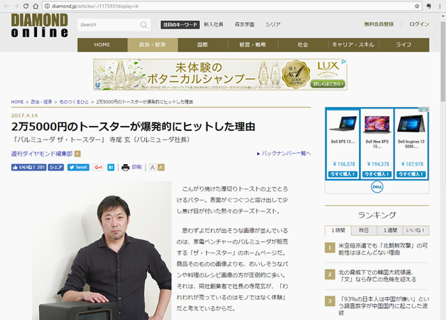Switch ranking to 昨日 tab
This screenshot has width=446, height=320.
click(364, 230)
